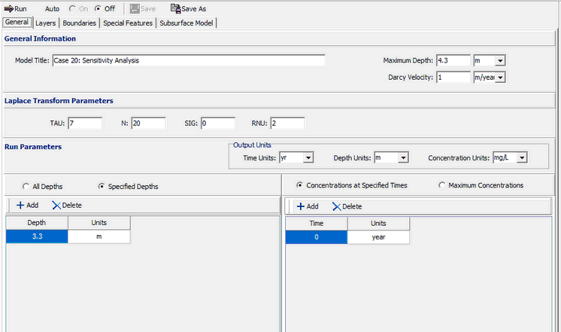The width and height of the screenshot is (561, 332).
Task: Click plus icon to add a time
Action: click(x=300, y=206)
